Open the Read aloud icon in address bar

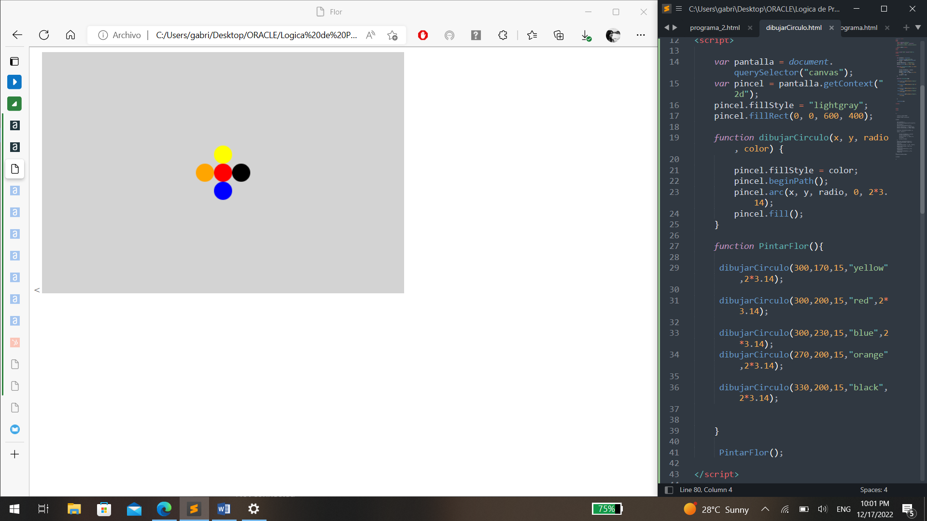pos(370,35)
